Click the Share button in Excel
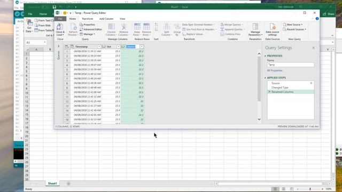This screenshot has width=342, height=192. 329,14
